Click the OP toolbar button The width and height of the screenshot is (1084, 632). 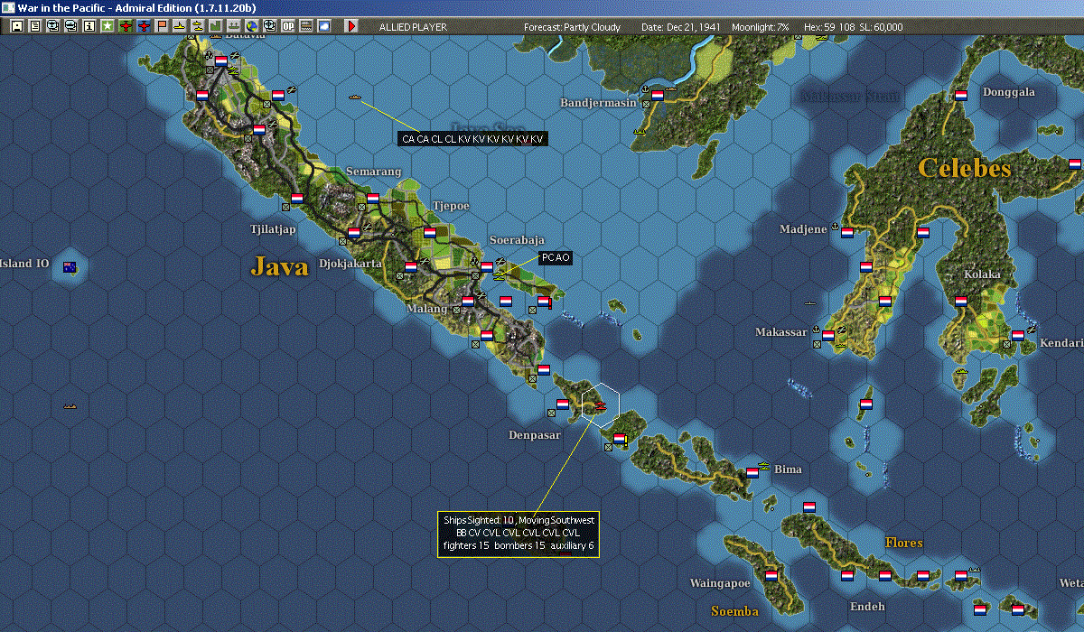pos(287,26)
